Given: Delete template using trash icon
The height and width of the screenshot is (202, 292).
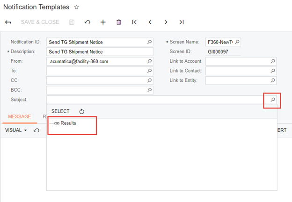Looking at the screenshot, I should (118, 22).
